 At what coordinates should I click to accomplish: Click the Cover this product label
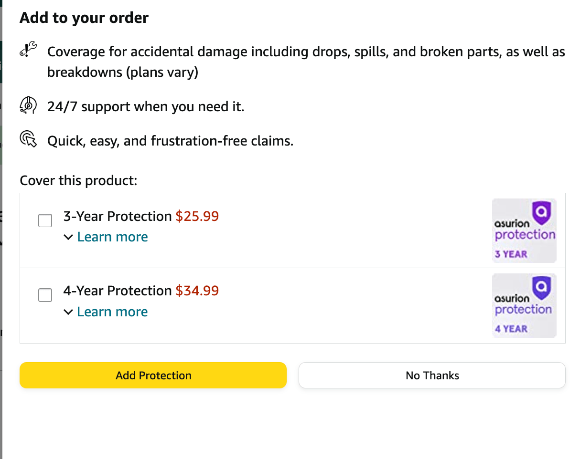[78, 181]
